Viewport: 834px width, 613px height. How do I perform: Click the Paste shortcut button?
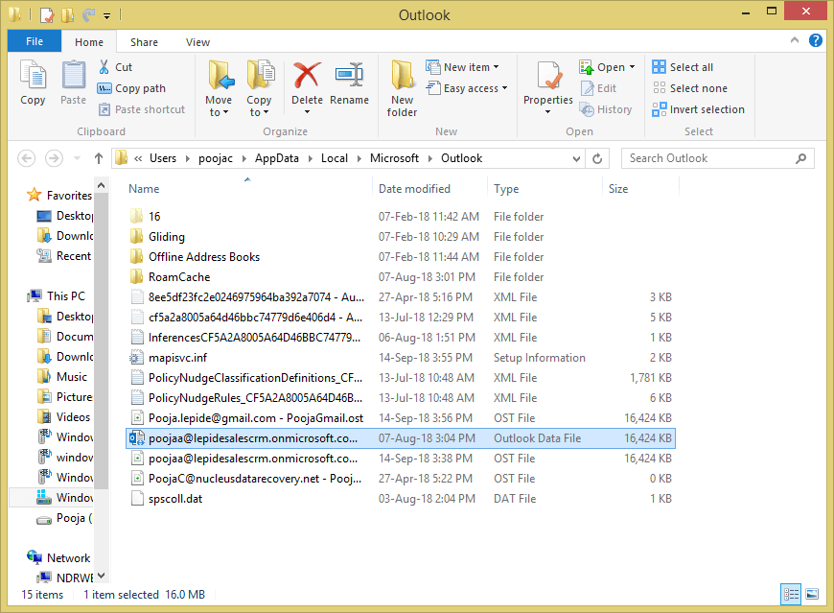(142, 109)
